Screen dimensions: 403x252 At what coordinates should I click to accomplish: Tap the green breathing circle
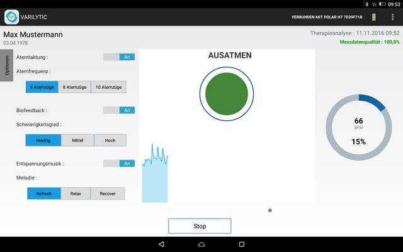(226, 93)
